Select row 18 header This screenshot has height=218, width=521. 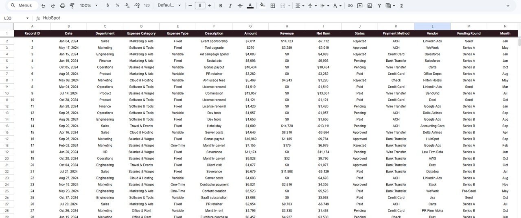7,146
